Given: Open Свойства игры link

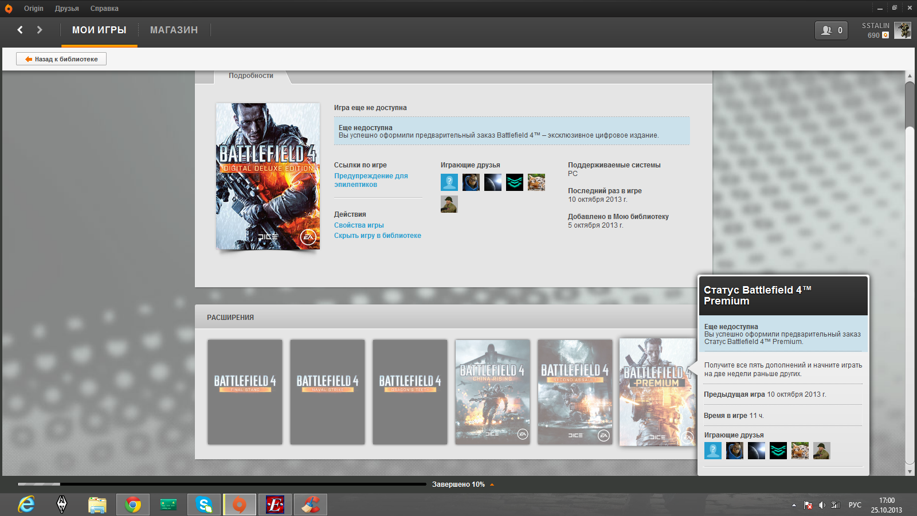Looking at the screenshot, I should pos(359,225).
